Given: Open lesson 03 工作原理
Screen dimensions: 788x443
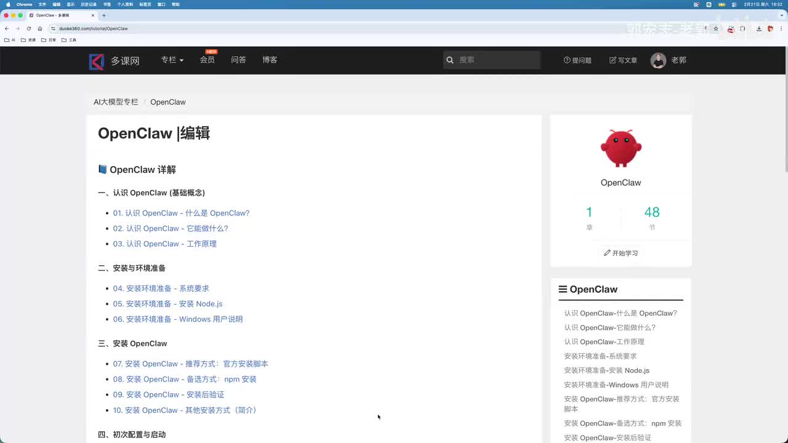Looking at the screenshot, I should point(164,244).
